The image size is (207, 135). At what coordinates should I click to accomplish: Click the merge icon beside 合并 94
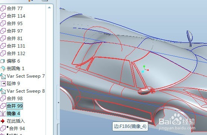(3, 129)
